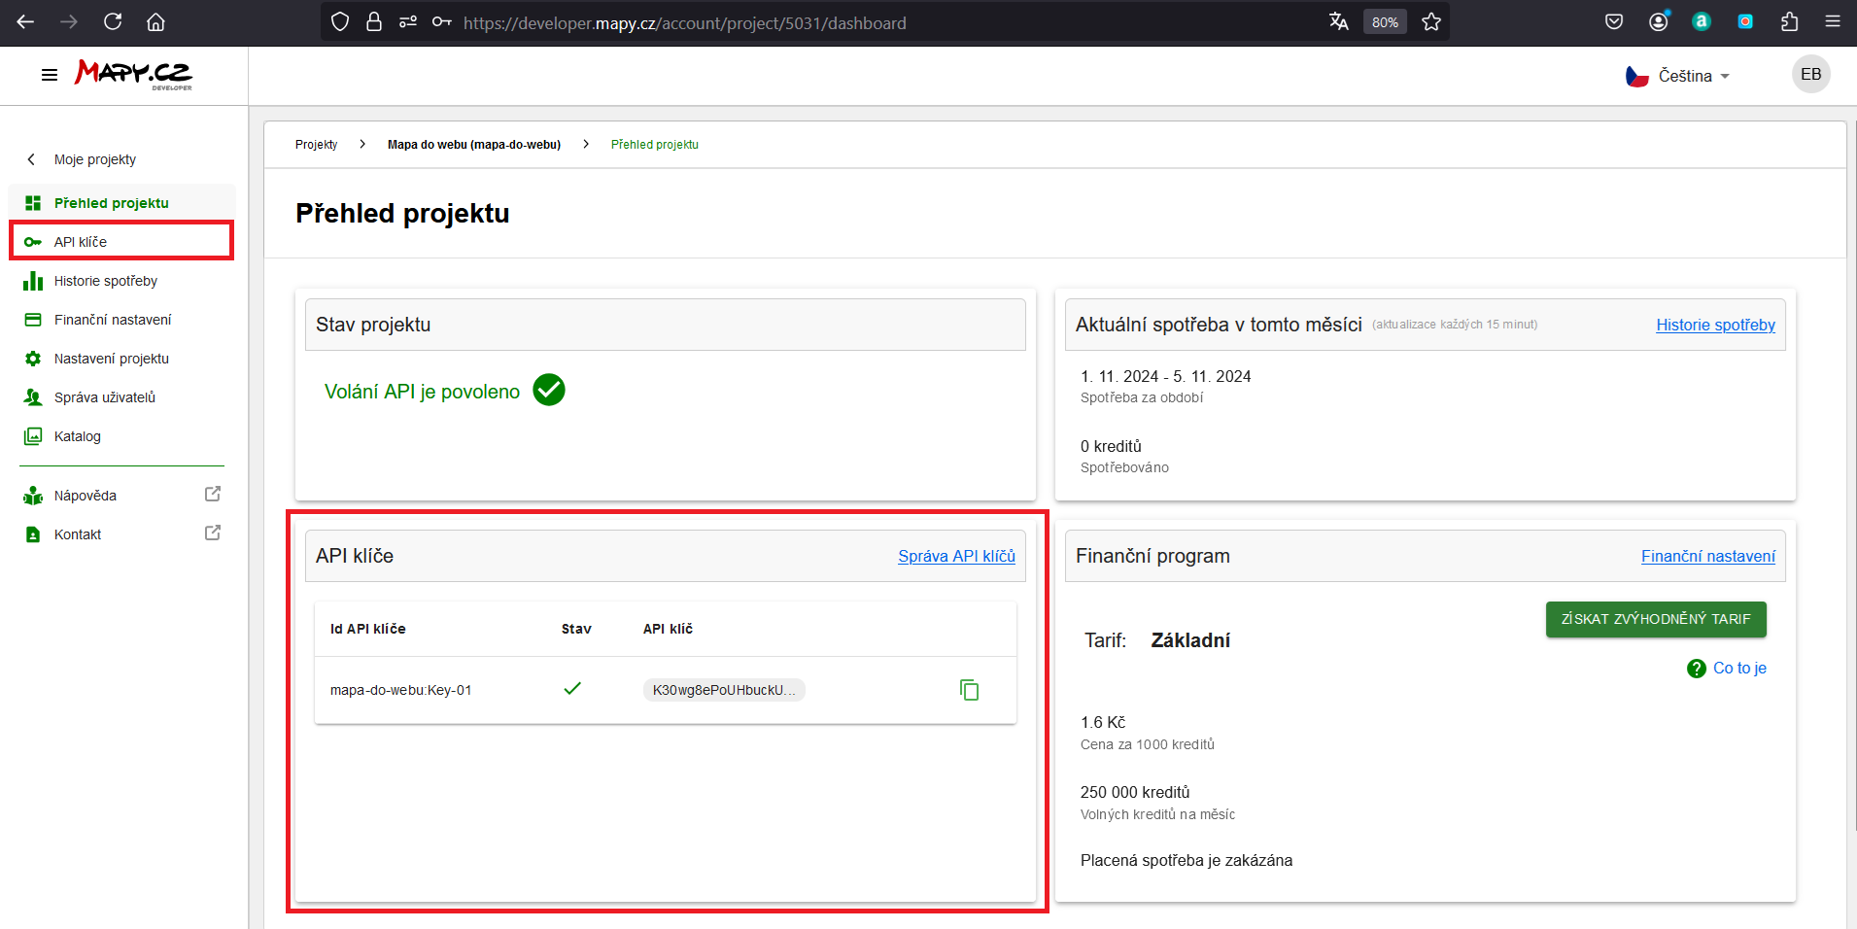Click the Získat zvýhodněný tarif button

1655,619
